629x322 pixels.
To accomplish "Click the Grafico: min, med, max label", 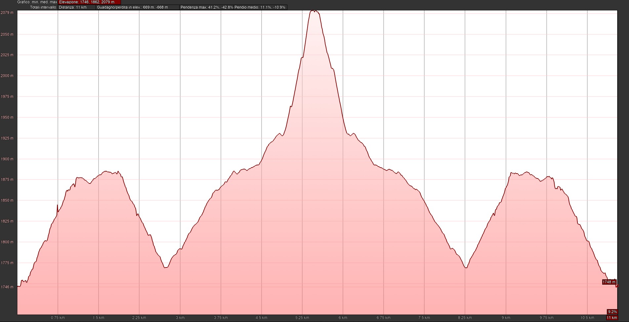I will click(37, 2).
